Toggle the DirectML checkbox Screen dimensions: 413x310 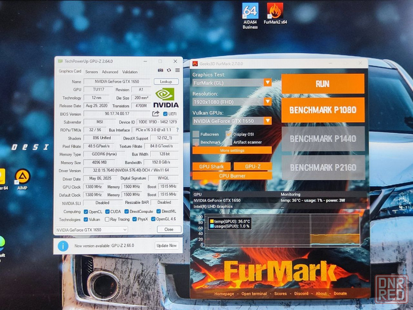(x=159, y=211)
